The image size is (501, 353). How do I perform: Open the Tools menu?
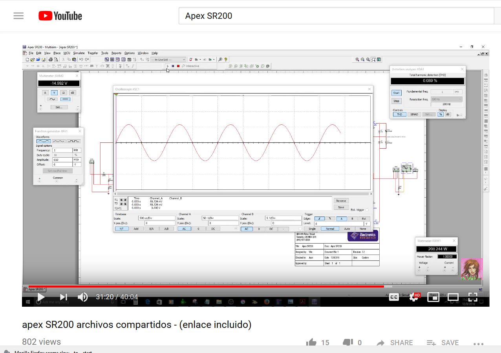pyautogui.click(x=104, y=53)
